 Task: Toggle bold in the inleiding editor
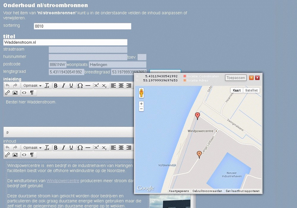56,86
